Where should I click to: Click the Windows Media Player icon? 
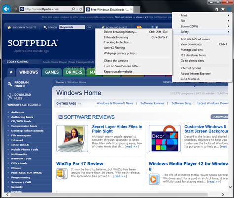[x=154, y=179]
